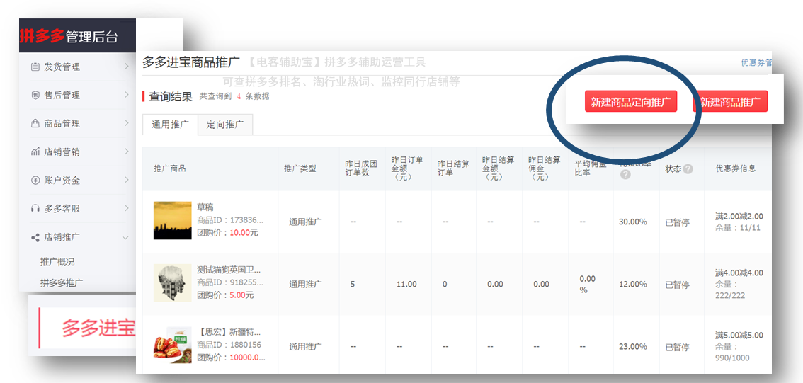803x383 pixels.
Task: Open the 拼多多推广 submenu item
Action: click(62, 282)
